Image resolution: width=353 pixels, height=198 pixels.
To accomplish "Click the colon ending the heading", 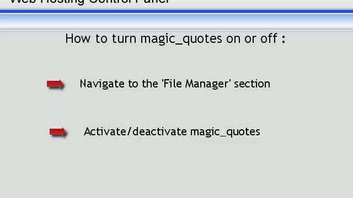I will click(284, 39).
